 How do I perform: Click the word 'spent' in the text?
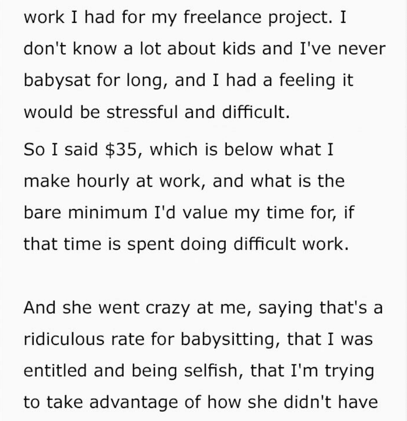pos(150,245)
